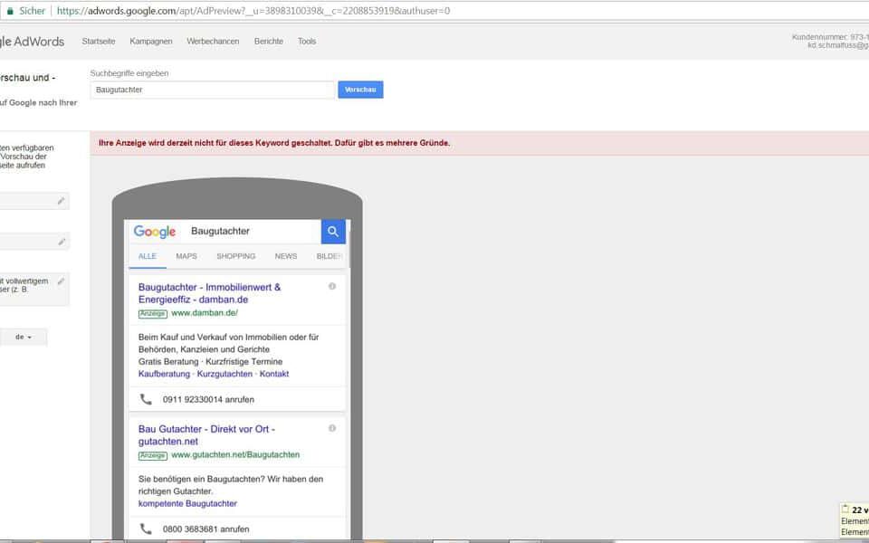Click the Google AdWords logo
The image size is (869, 543).
point(33,42)
